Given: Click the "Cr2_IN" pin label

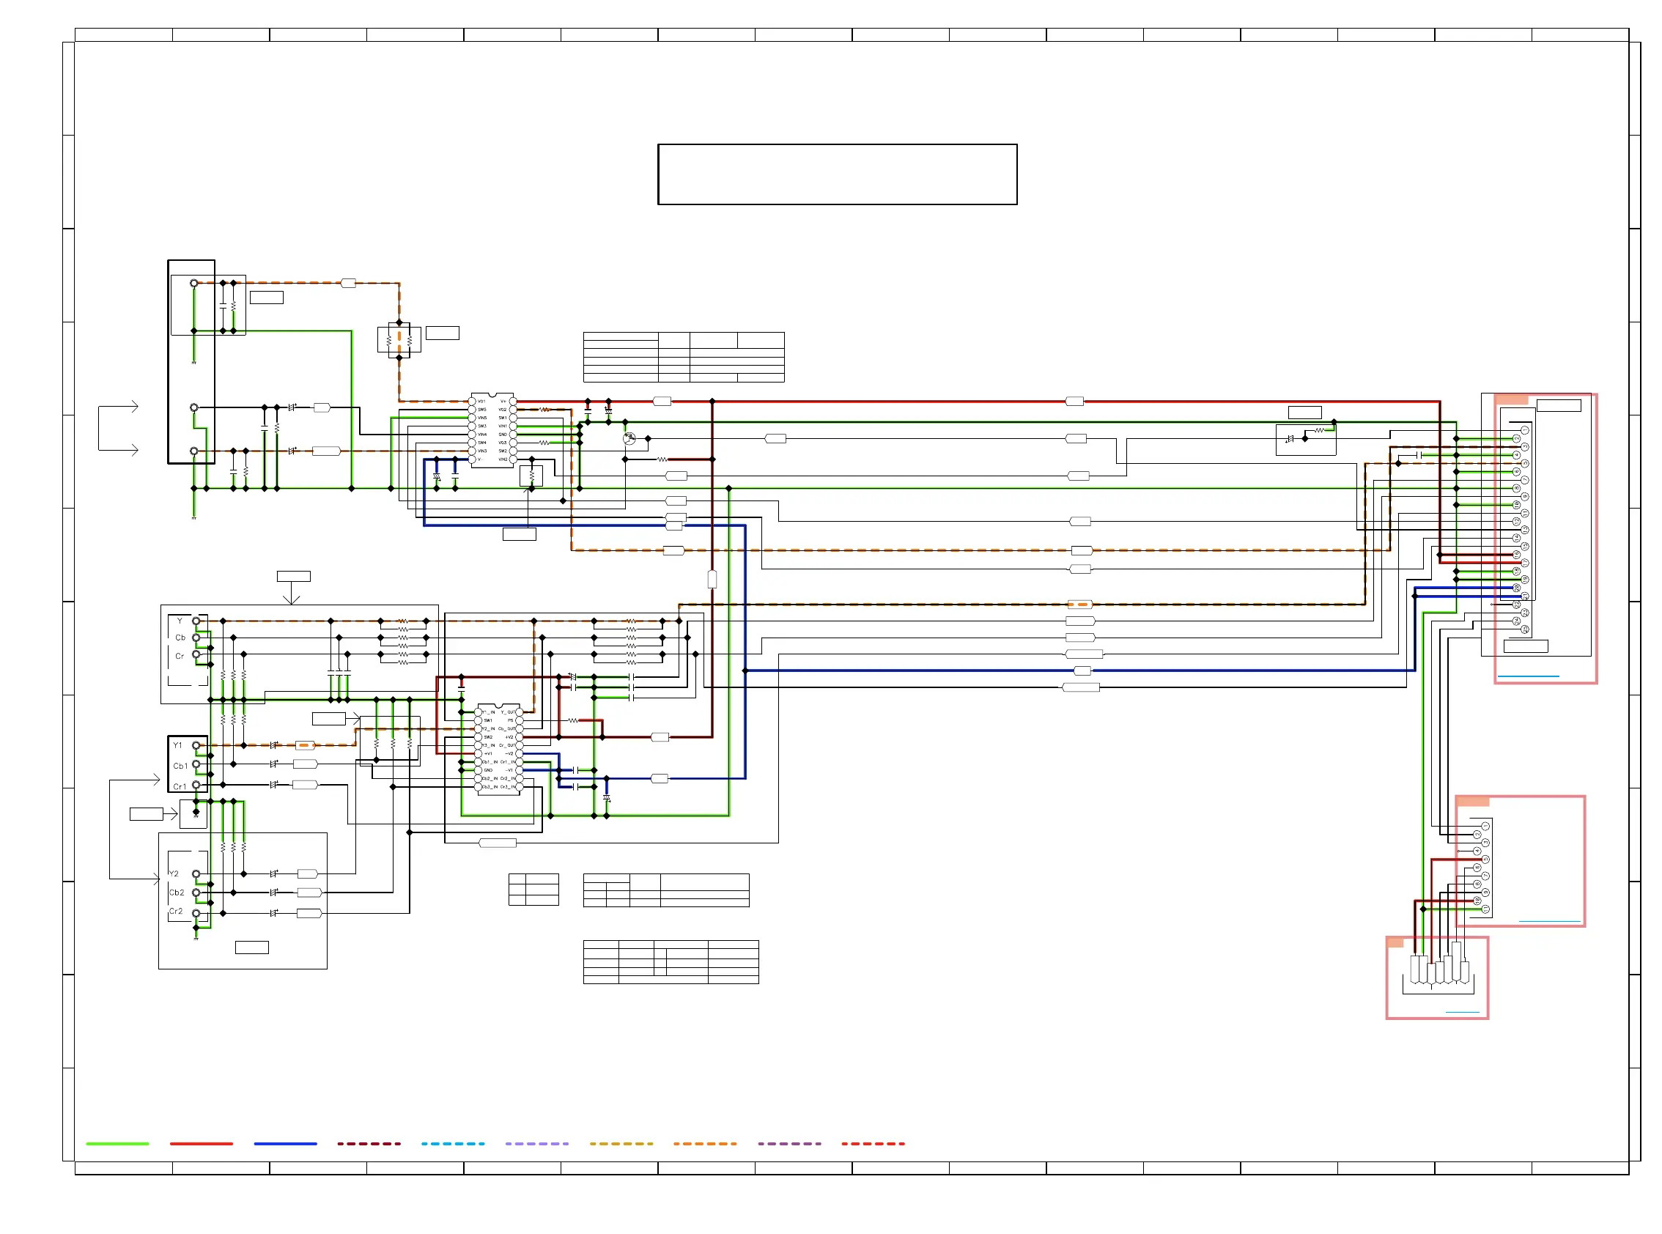Looking at the screenshot, I should pyautogui.click(x=509, y=779).
